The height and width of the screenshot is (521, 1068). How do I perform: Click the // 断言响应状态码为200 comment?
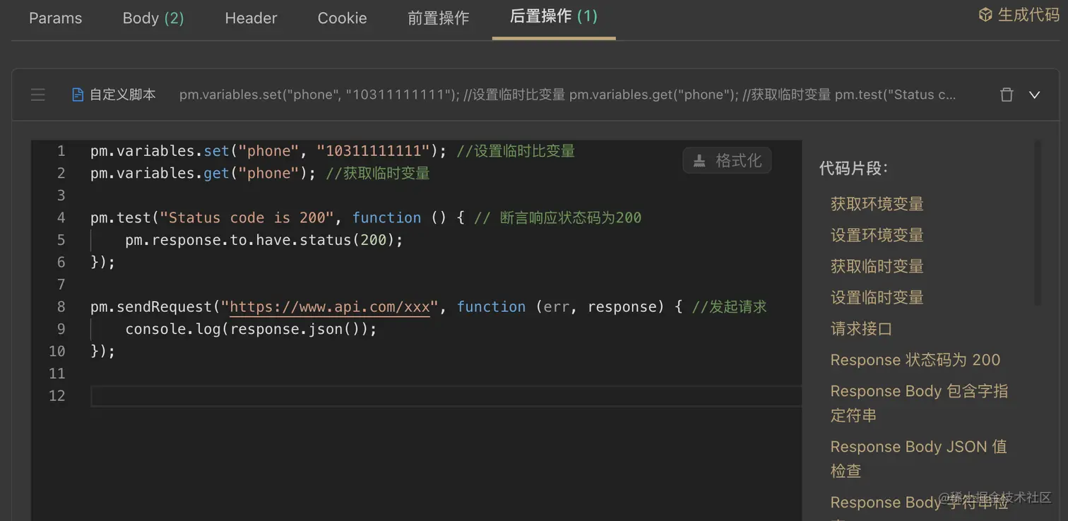[557, 217]
